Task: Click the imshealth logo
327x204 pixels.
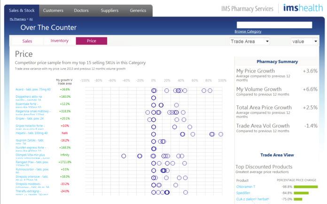Action: [303, 8]
